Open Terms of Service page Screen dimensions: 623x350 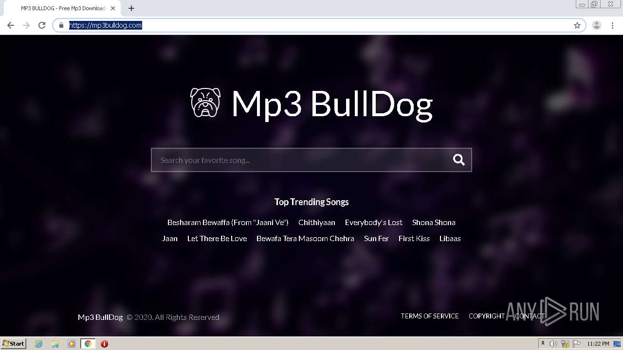point(430,316)
